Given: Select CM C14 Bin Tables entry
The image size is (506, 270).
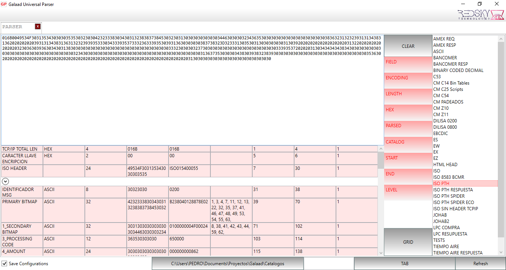Looking at the screenshot, I should pyautogui.click(x=451, y=83).
